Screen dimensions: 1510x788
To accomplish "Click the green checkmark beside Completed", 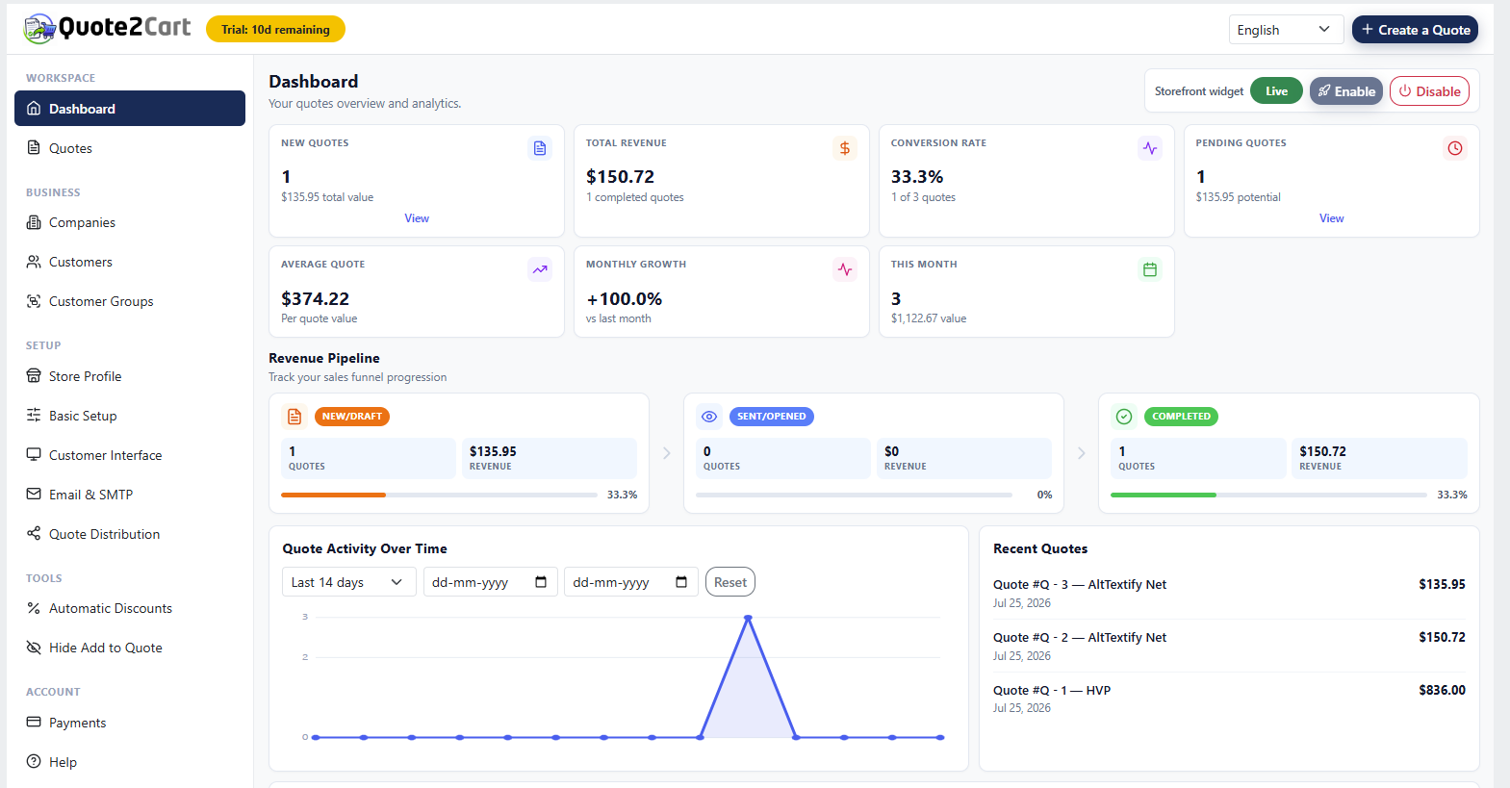I will (x=1124, y=417).
